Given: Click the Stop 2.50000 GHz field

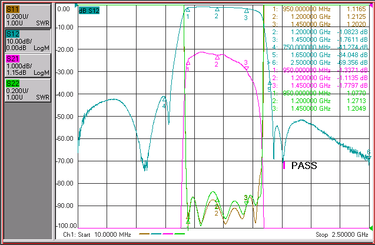Looking at the screenshot, I should [342, 234].
